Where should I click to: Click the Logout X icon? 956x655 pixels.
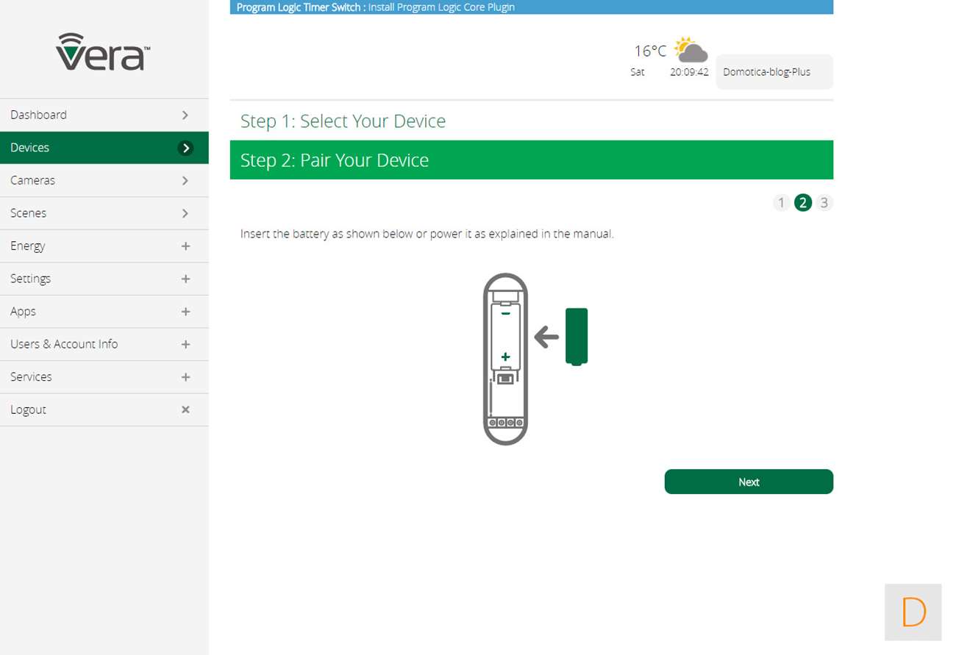point(185,409)
